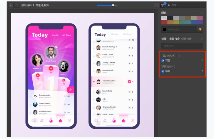Uncheck the 等级 tag checkbox
Image resolution: width=214 pixels, height=139 pixels.
click(x=163, y=71)
